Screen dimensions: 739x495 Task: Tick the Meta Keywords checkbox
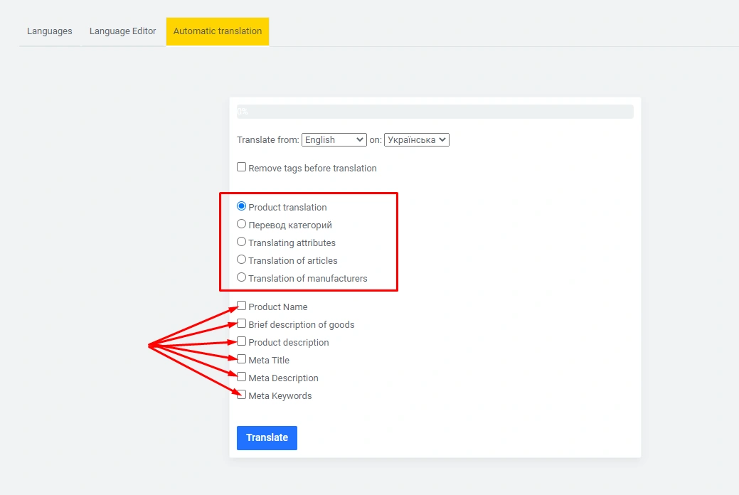coord(242,395)
